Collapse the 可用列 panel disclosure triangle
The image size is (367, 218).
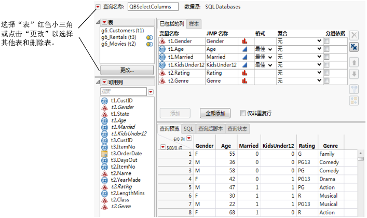98,82
